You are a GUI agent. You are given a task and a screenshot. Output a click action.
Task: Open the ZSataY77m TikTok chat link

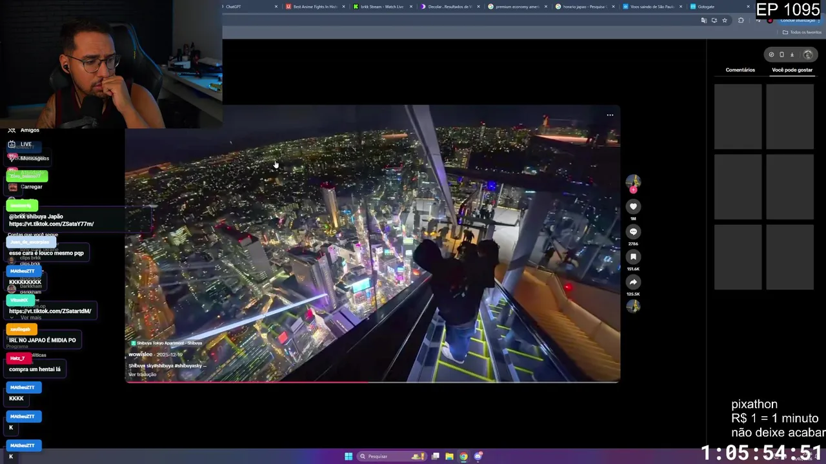(x=51, y=224)
